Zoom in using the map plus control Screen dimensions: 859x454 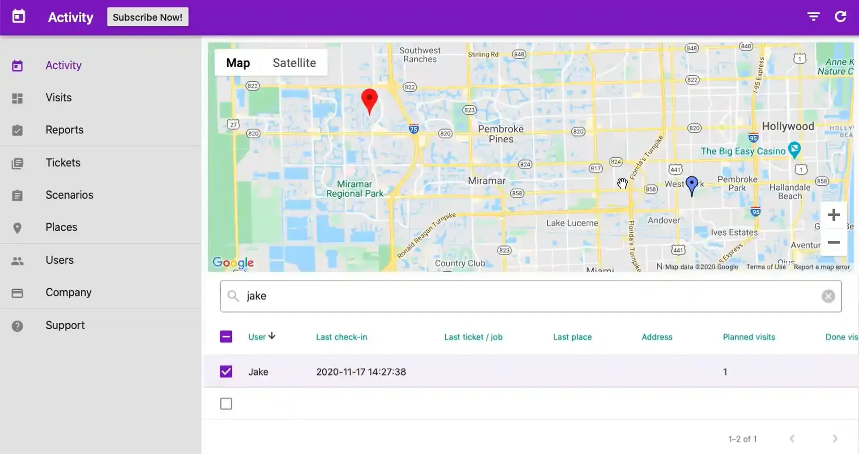pos(833,214)
